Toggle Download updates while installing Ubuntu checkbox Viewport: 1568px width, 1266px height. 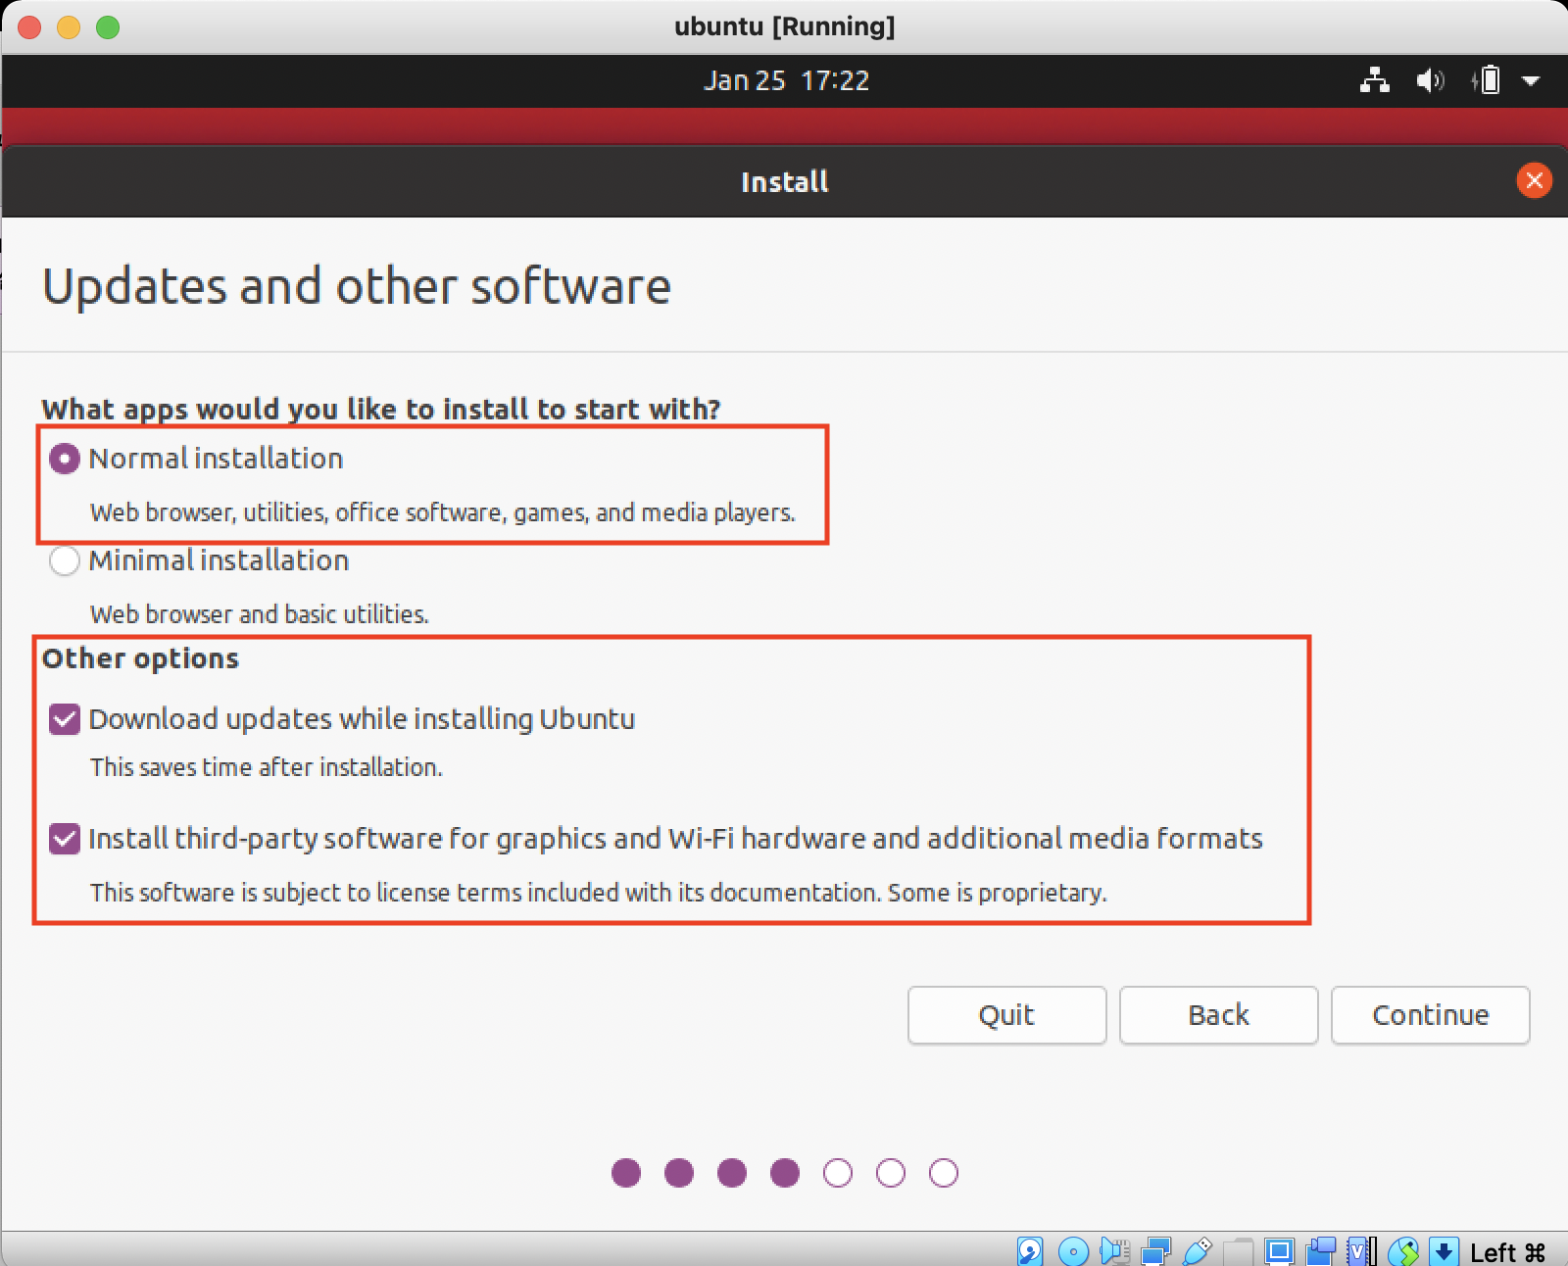click(65, 719)
